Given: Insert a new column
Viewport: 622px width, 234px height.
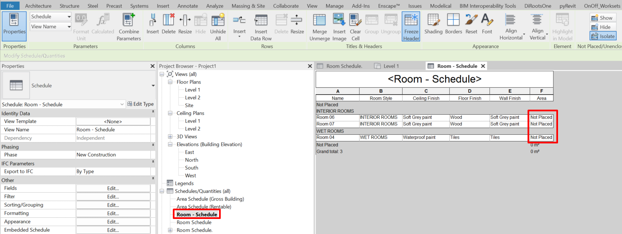Looking at the screenshot, I should (x=152, y=24).
